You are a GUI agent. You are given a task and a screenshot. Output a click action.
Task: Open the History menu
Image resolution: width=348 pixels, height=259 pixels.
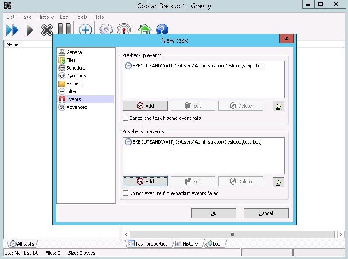(45, 17)
